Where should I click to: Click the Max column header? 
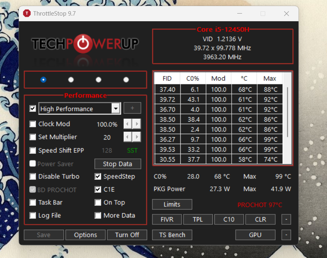(270, 78)
